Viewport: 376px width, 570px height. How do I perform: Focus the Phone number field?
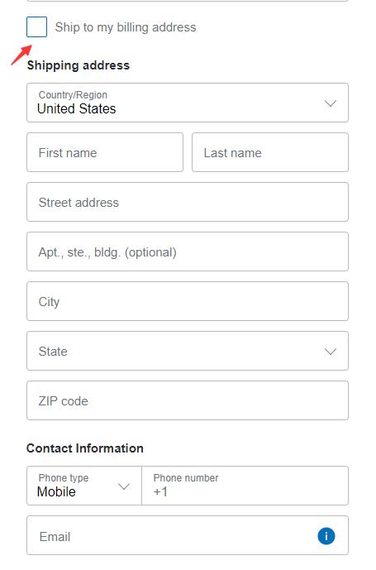point(245,486)
